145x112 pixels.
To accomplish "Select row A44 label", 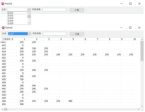I will click(x=4, y=98).
